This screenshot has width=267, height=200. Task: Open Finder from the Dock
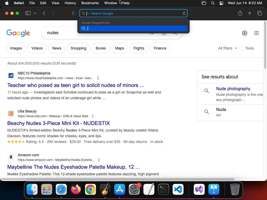[32, 189]
